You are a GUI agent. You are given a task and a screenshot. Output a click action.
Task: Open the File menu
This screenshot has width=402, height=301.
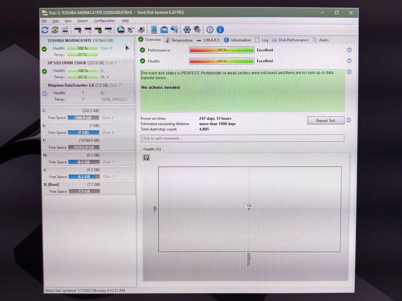pyautogui.click(x=44, y=21)
